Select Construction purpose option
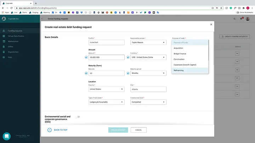Viewport: 255px width, 143px height. (x=190, y=59)
